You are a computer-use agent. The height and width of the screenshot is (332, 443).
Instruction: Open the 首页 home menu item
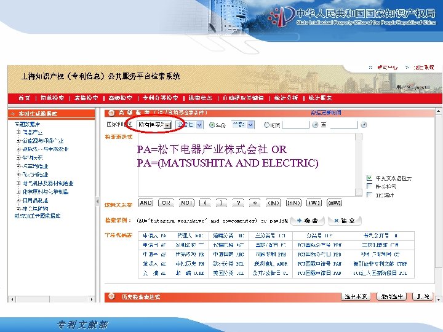pos(24,98)
